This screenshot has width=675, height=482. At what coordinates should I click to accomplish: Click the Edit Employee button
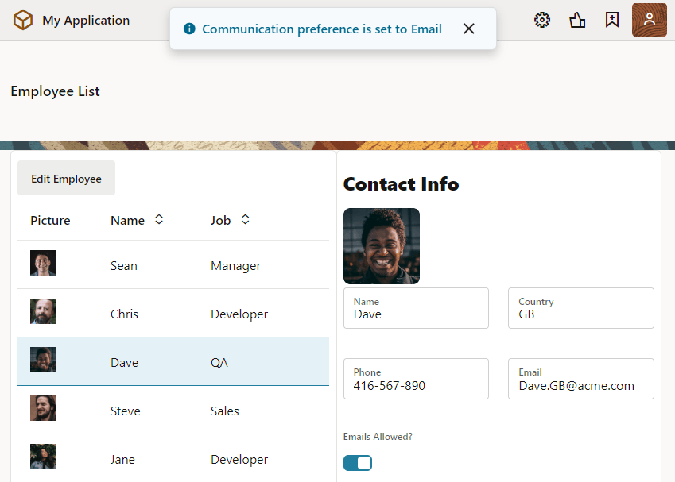66,178
